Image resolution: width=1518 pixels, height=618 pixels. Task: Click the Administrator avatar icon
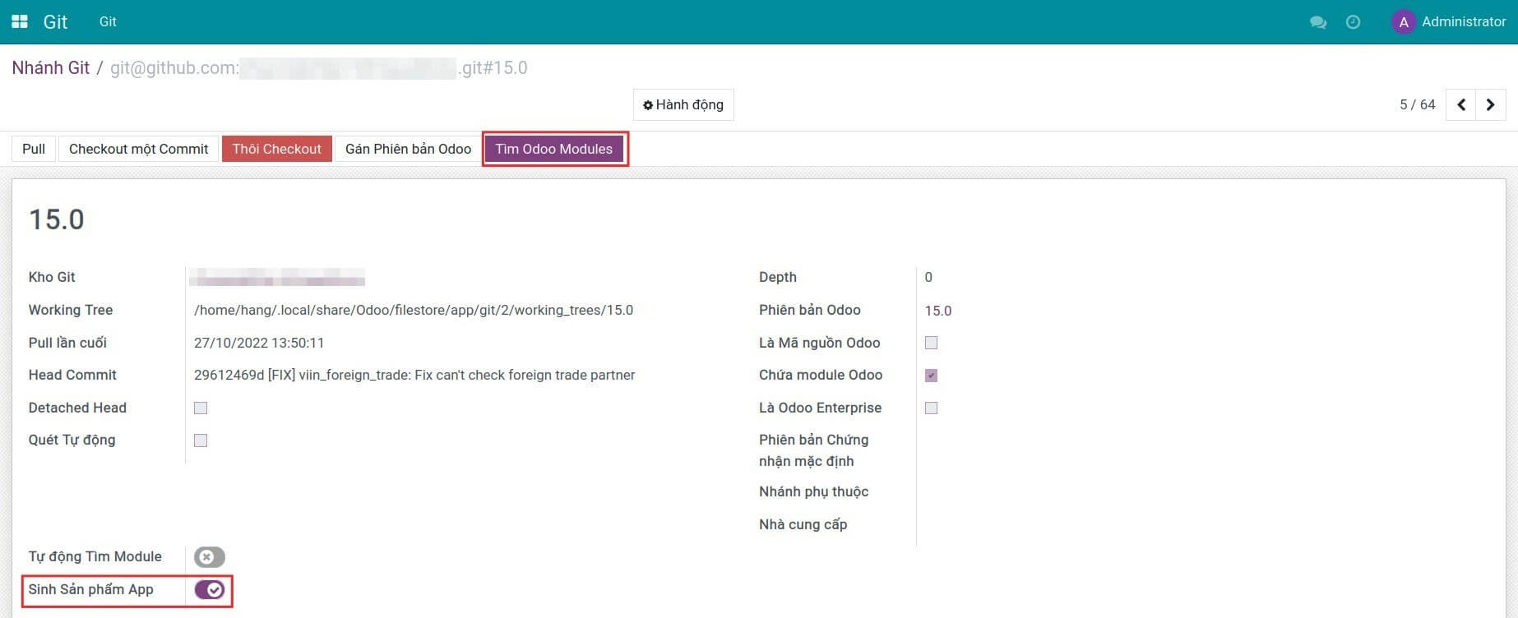click(x=1403, y=22)
